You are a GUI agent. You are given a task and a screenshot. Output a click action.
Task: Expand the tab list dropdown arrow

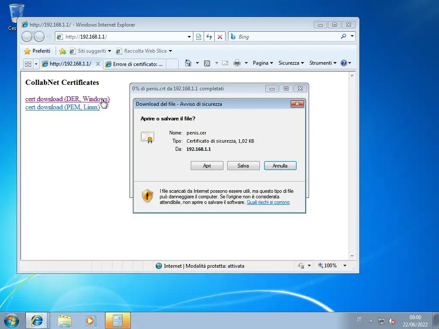point(36,64)
